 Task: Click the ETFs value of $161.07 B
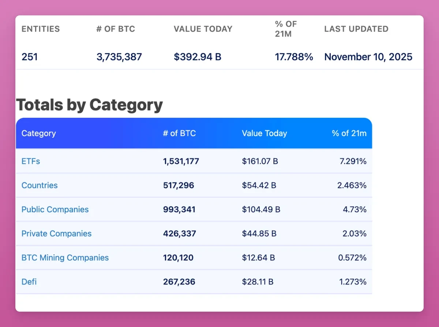click(260, 161)
